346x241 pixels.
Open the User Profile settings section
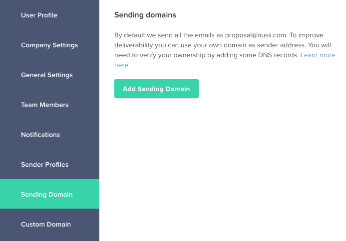[x=49, y=15]
